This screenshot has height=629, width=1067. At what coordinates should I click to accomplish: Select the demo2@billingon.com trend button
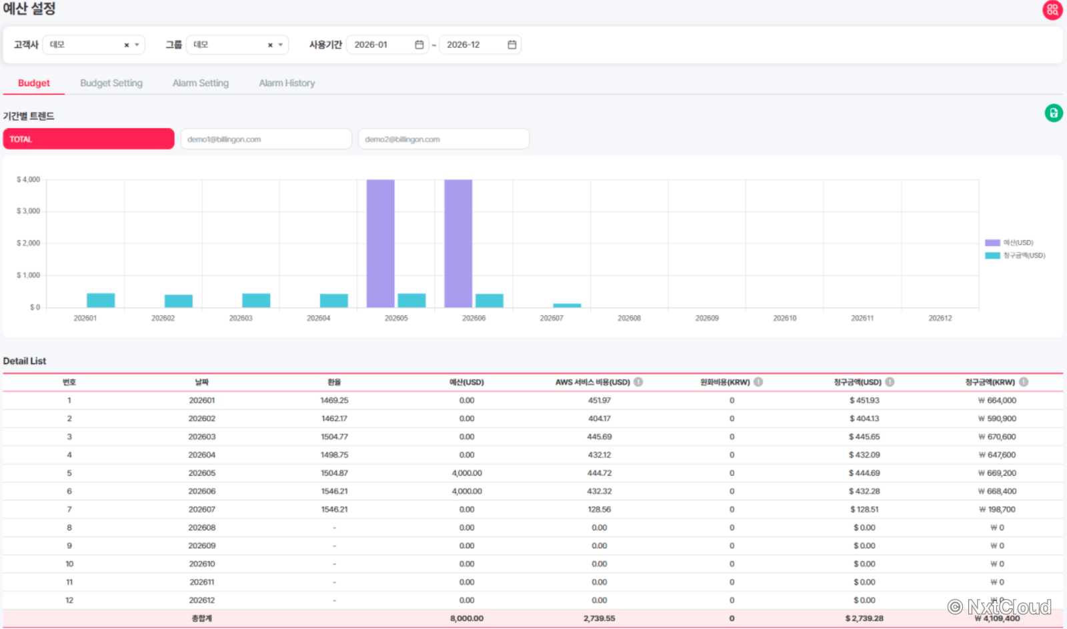coord(443,139)
